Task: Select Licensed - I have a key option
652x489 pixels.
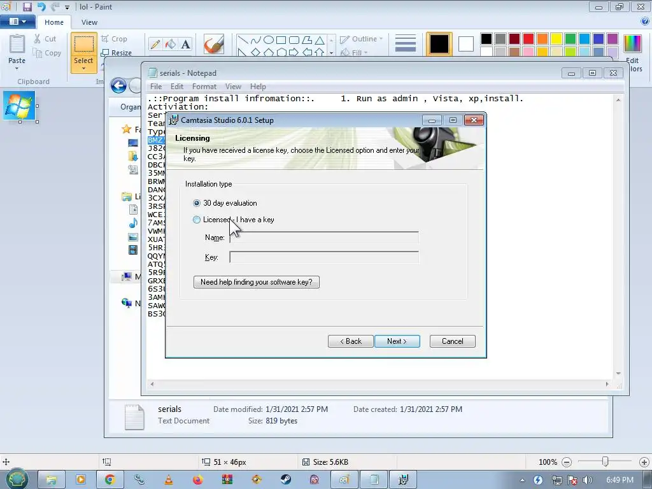Action: click(x=197, y=220)
